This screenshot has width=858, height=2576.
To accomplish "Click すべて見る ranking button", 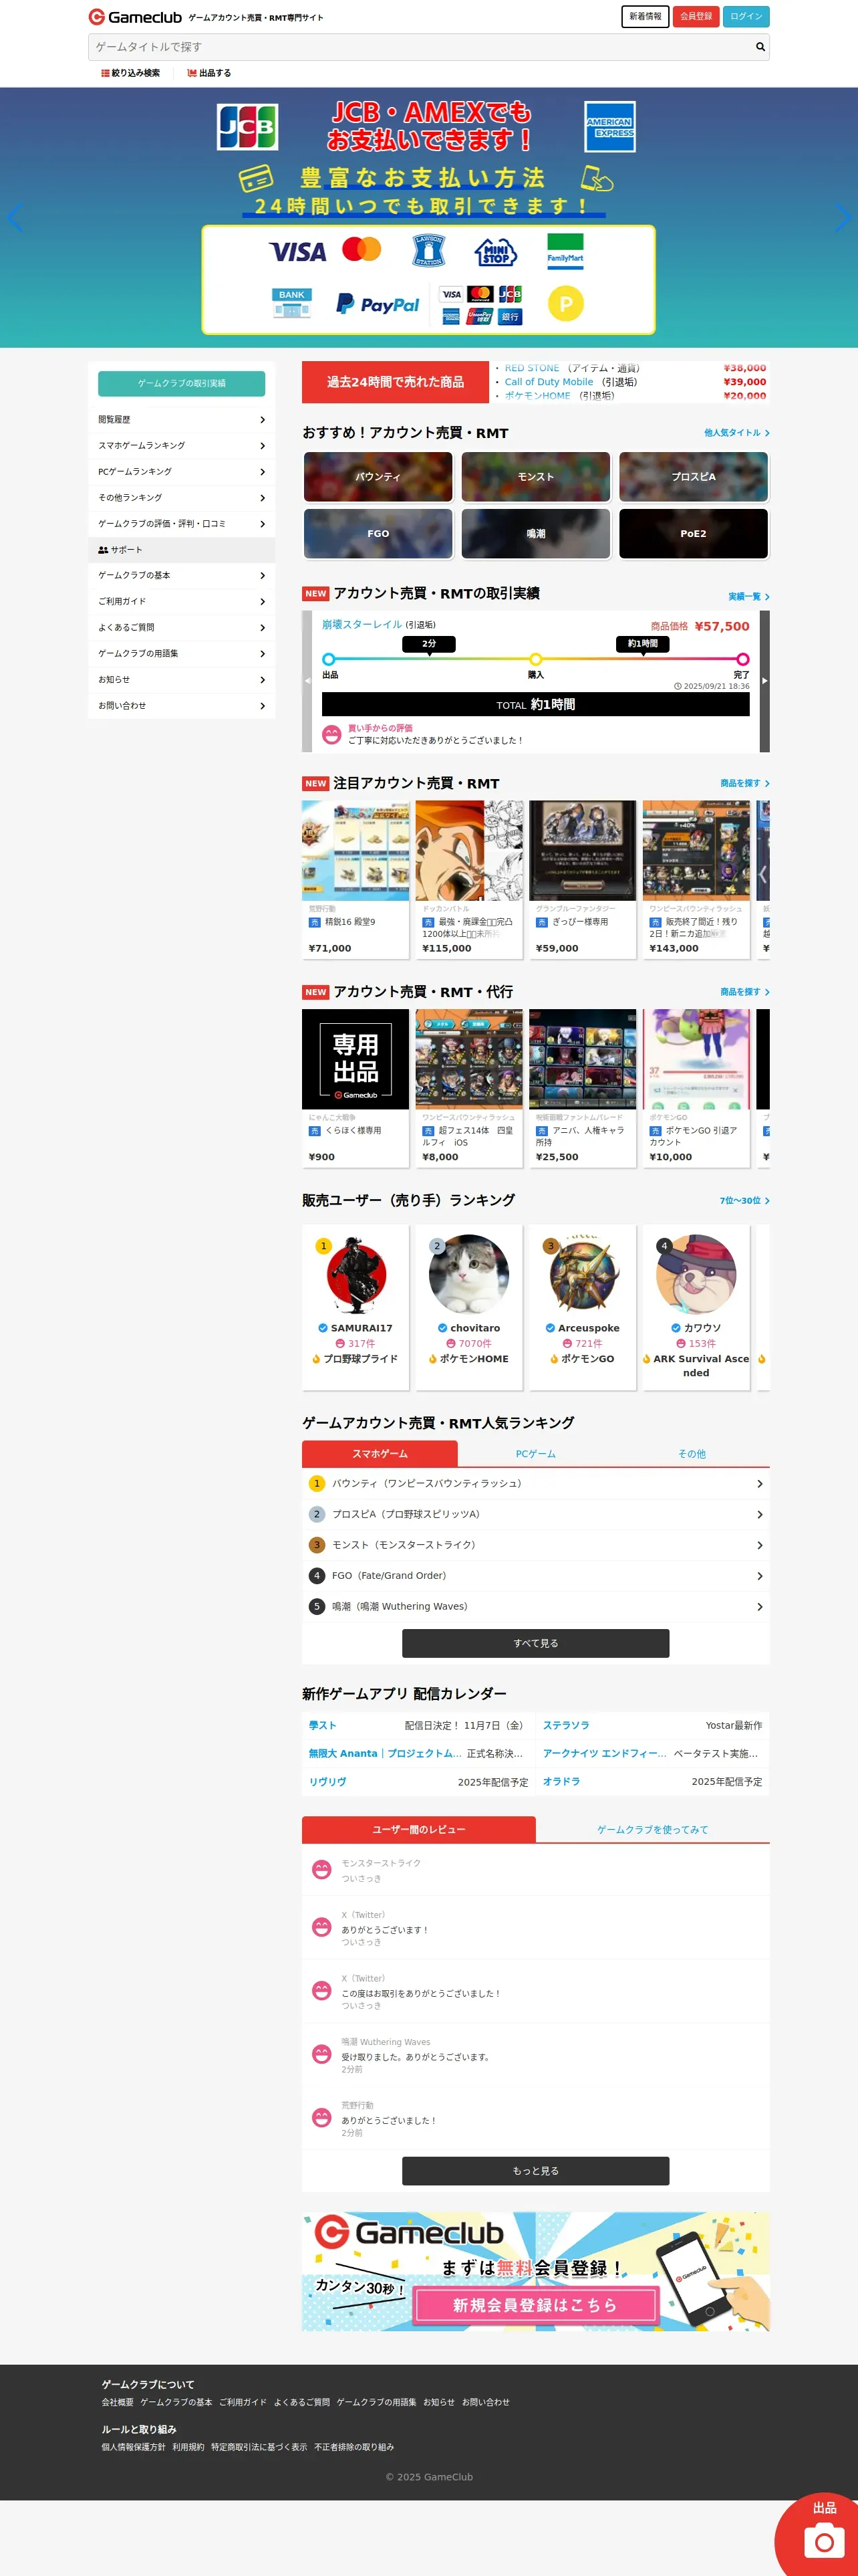I will (535, 1643).
